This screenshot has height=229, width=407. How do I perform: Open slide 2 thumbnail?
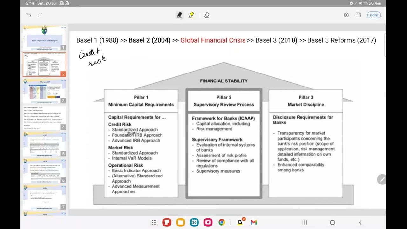point(45,65)
